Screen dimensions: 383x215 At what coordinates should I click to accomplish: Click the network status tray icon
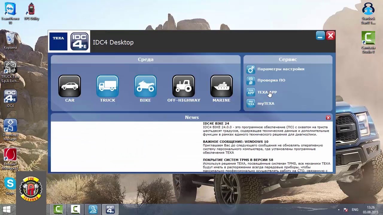pyautogui.click(x=346, y=210)
